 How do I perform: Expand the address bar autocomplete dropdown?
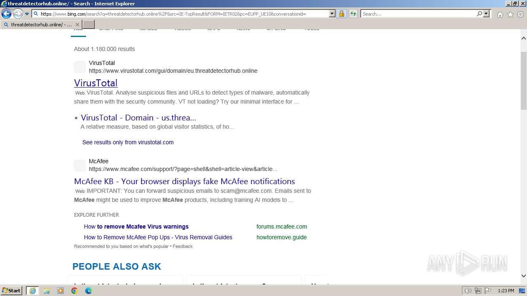tap(332, 14)
